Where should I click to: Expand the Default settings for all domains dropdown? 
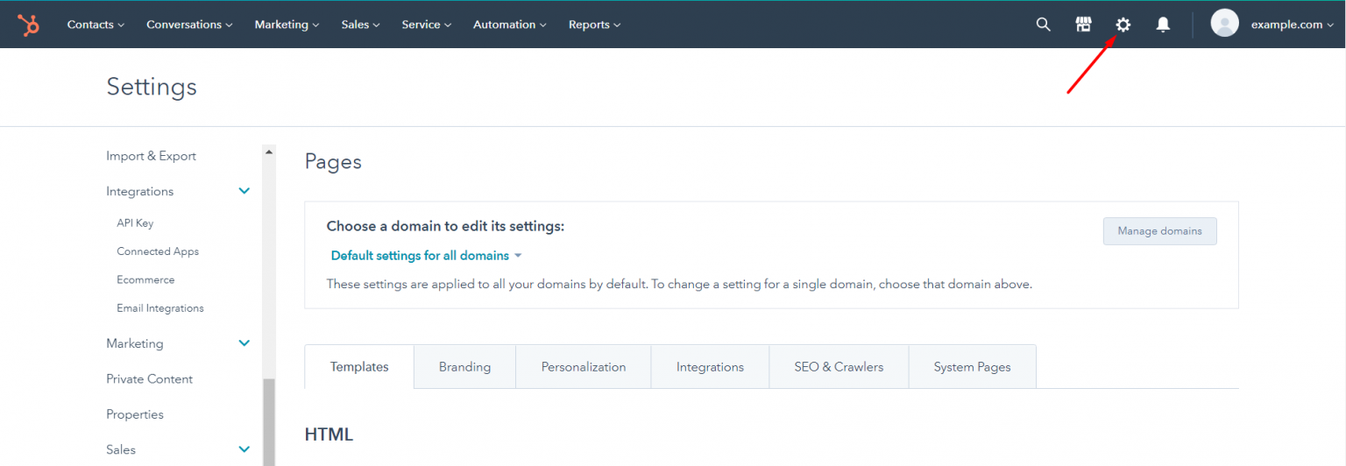pyautogui.click(x=426, y=256)
